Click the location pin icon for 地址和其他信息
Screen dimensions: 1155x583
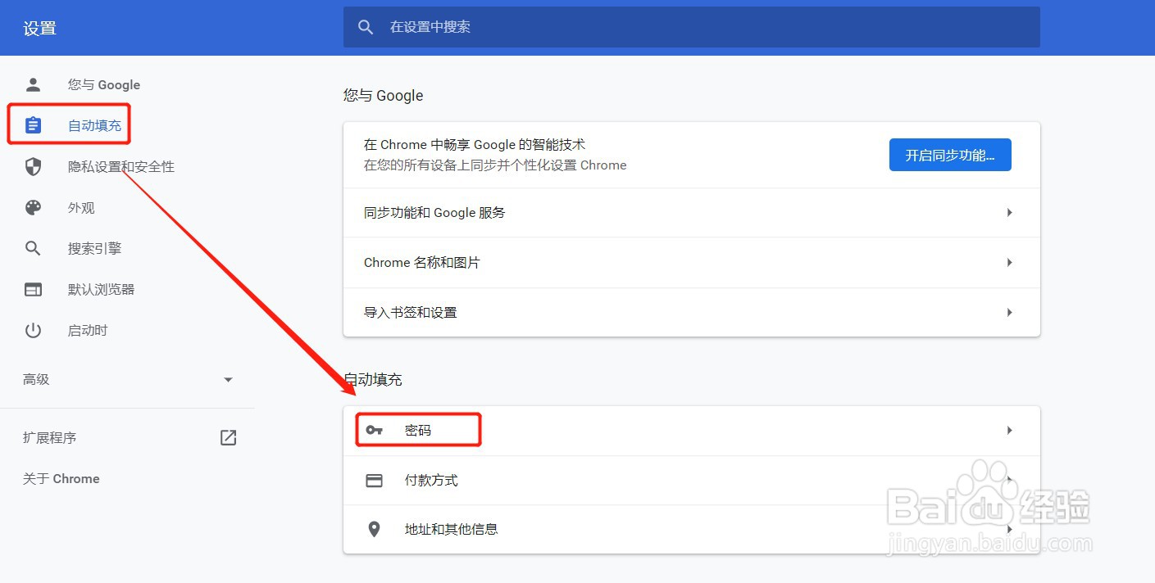[x=375, y=529]
